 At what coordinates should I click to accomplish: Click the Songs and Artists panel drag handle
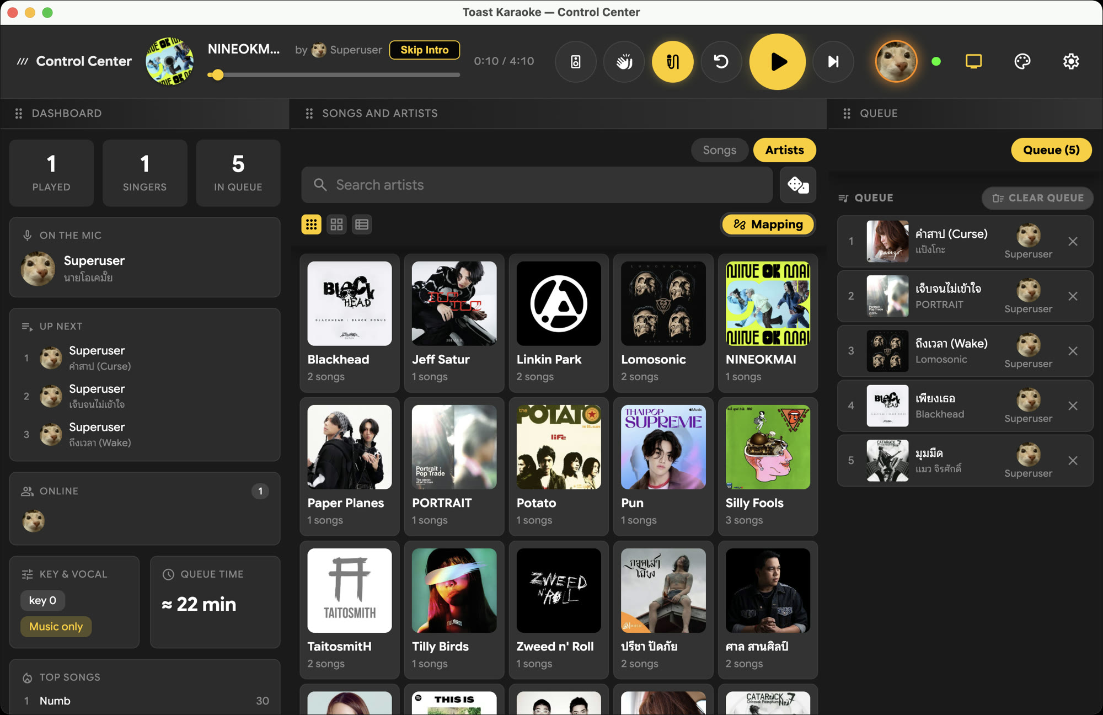[309, 113]
